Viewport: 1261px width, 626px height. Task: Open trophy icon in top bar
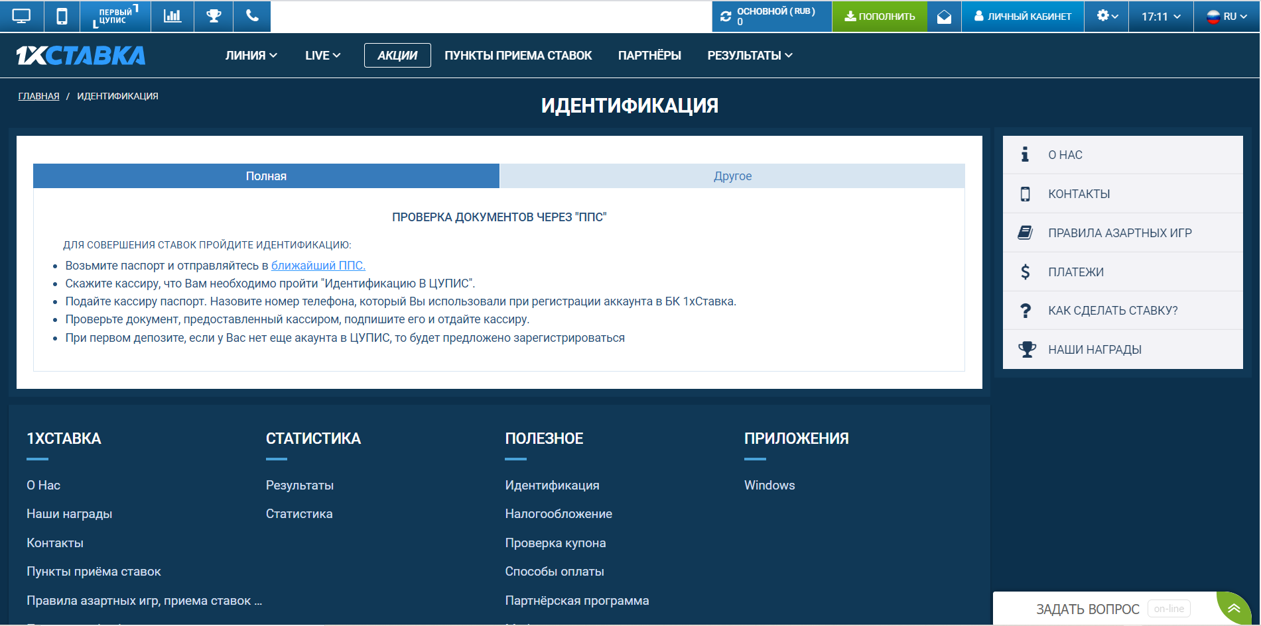click(x=214, y=17)
